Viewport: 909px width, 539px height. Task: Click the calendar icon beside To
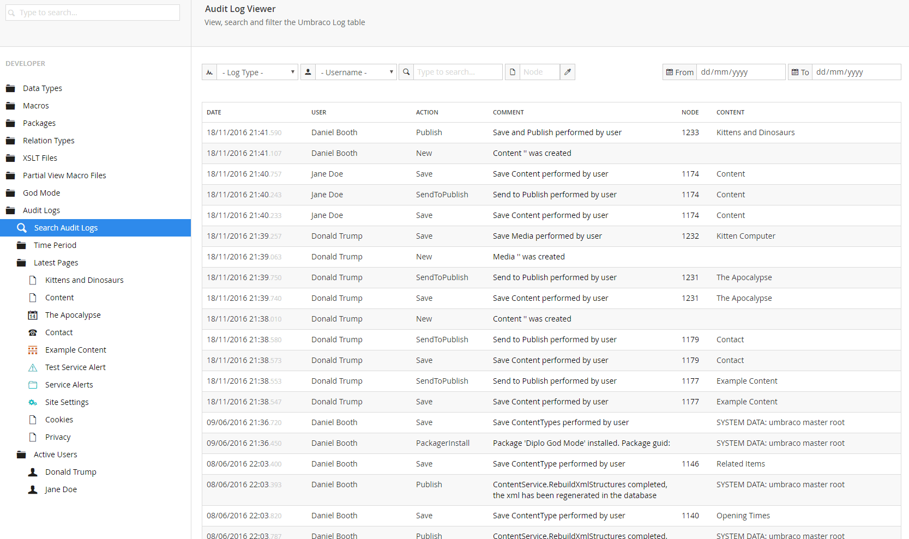[795, 72]
